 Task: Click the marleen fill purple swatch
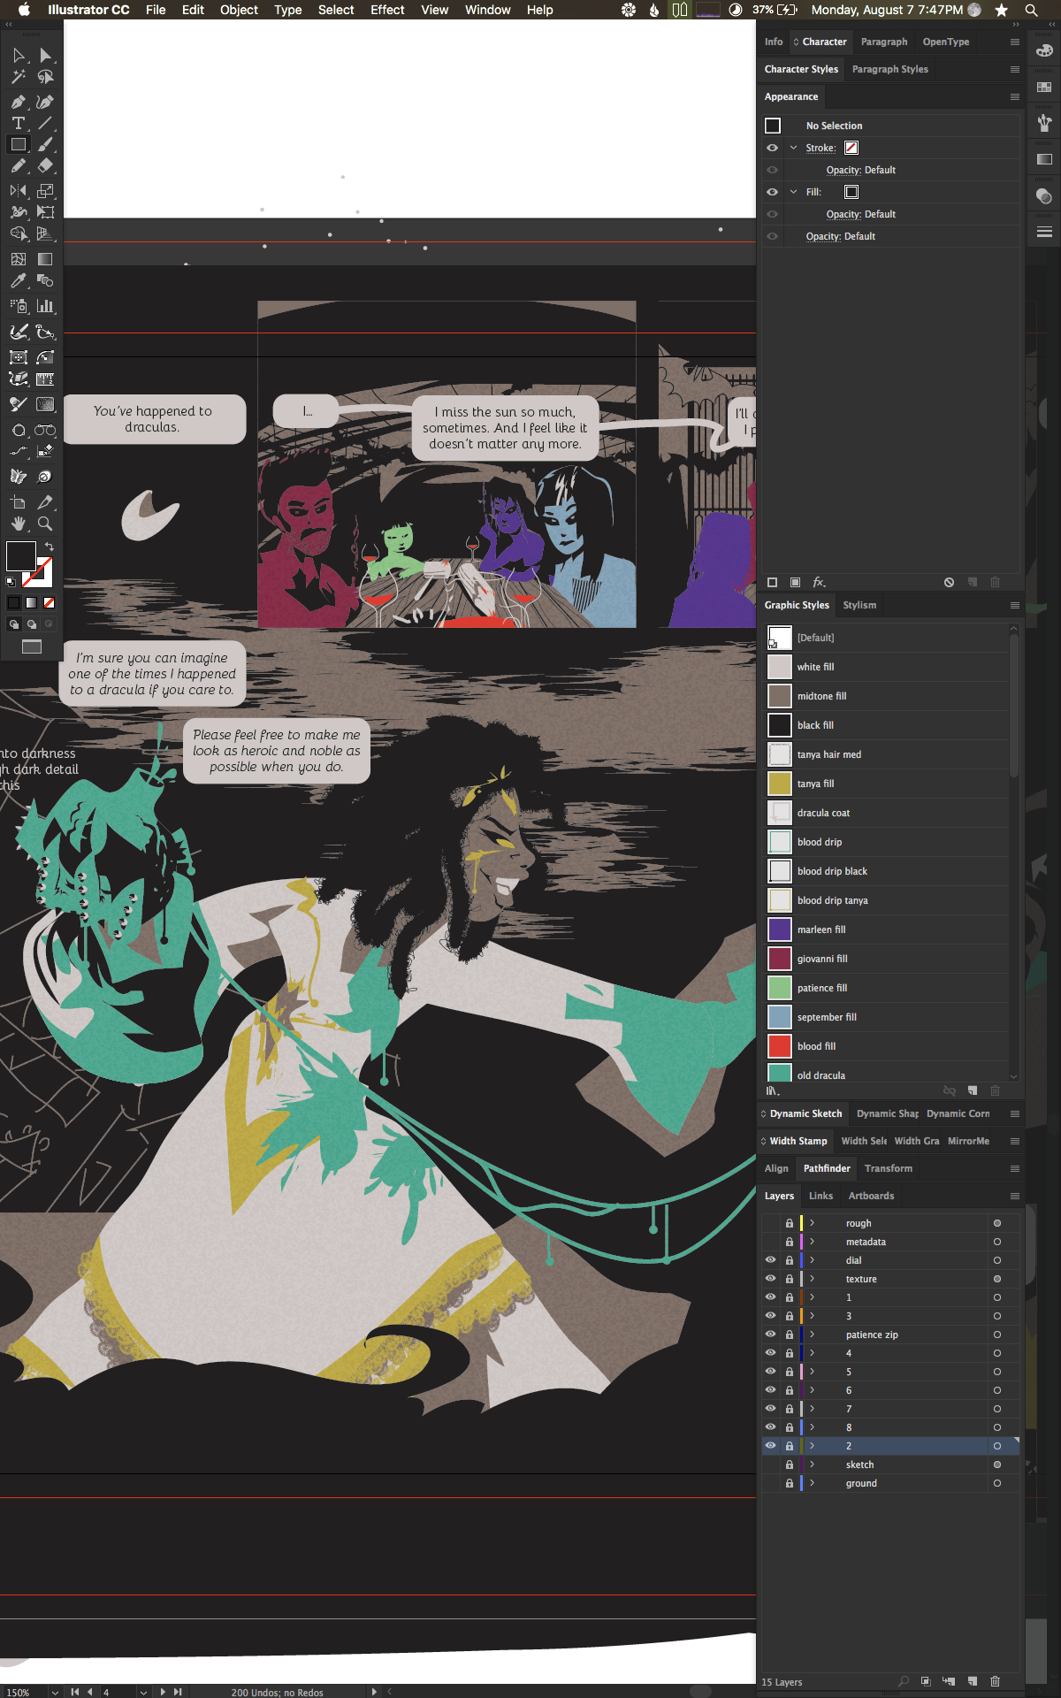(x=779, y=929)
